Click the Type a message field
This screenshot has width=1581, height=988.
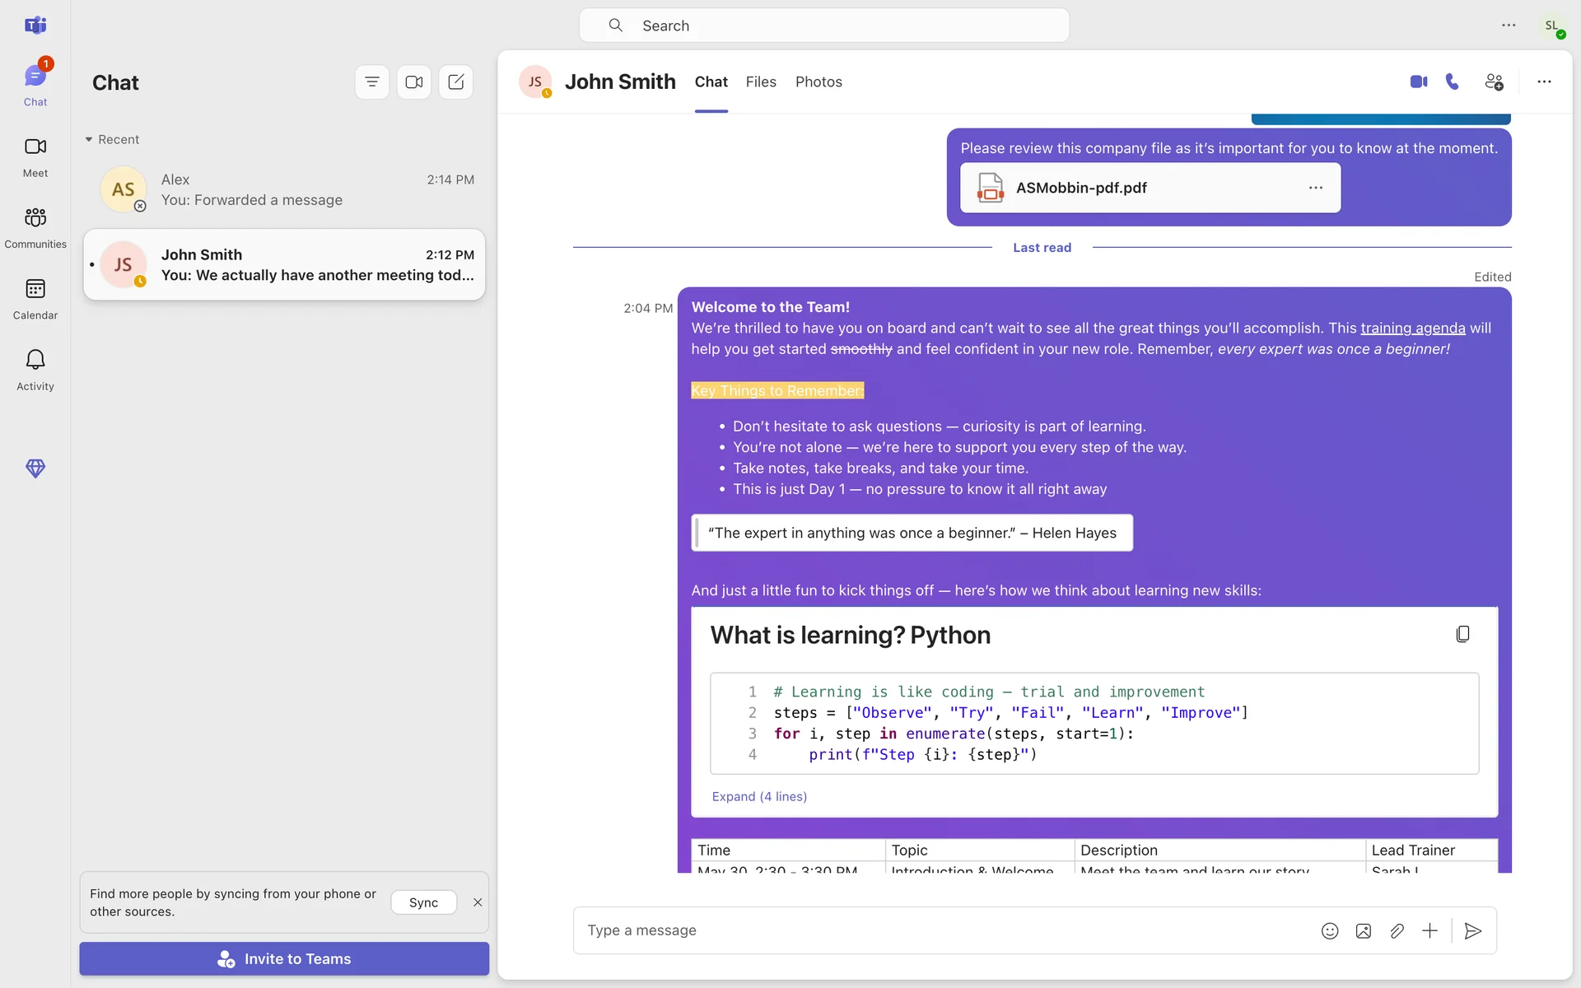(939, 930)
